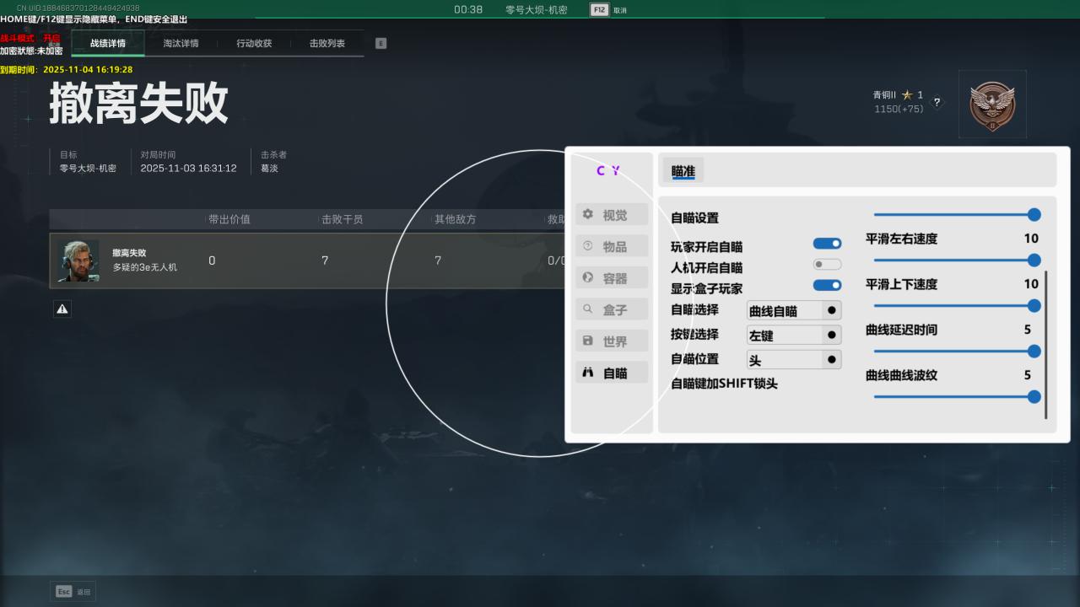The width and height of the screenshot is (1080, 607).
Task: Click the 盒子 magnifier icon
Action: (588, 309)
